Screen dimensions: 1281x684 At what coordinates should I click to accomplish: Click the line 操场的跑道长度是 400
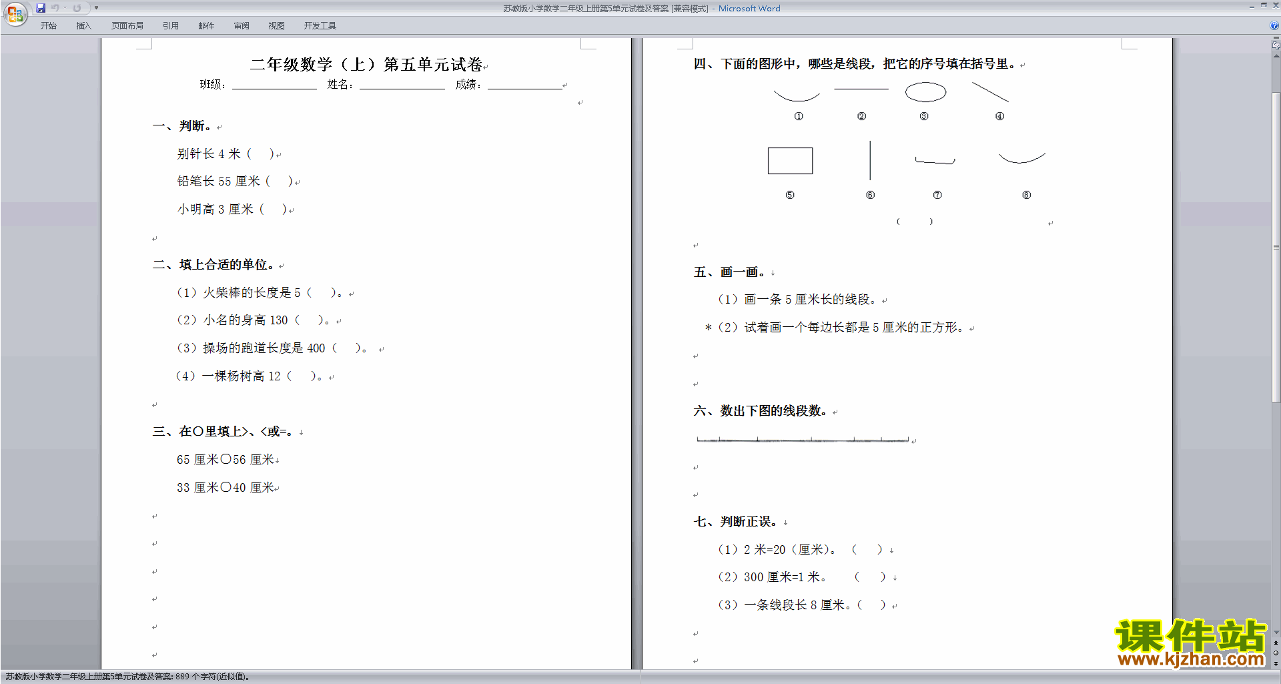point(272,348)
